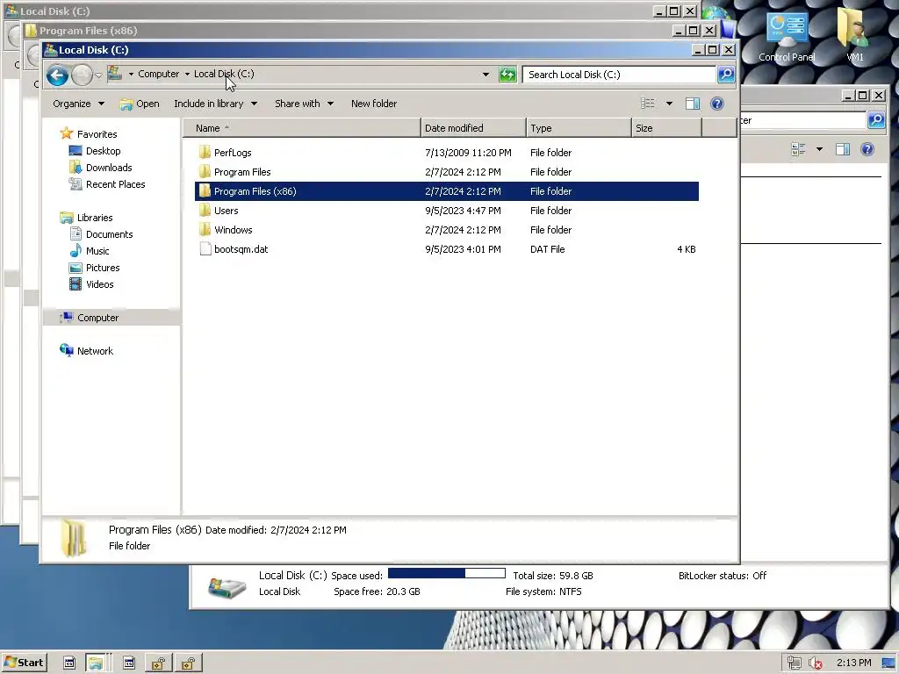Click Control Panel desktop icon

(787, 35)
